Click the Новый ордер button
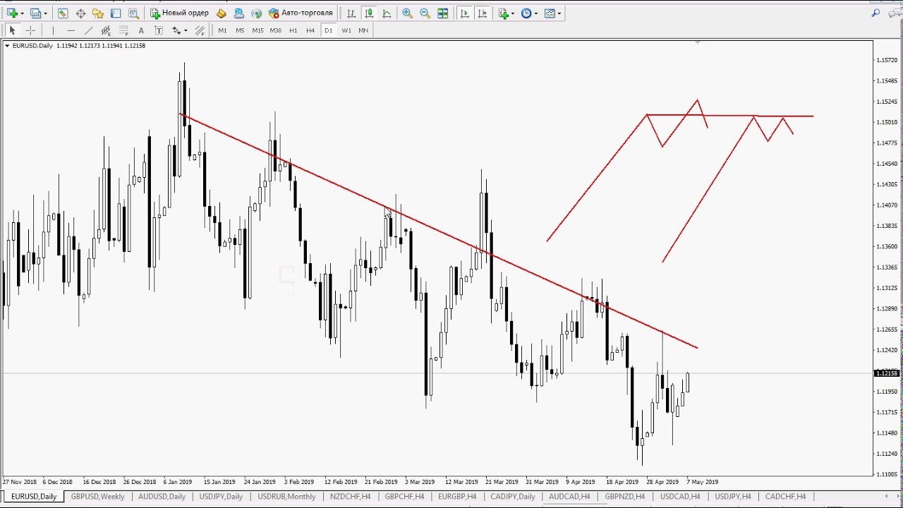 [x=180, y=13]
